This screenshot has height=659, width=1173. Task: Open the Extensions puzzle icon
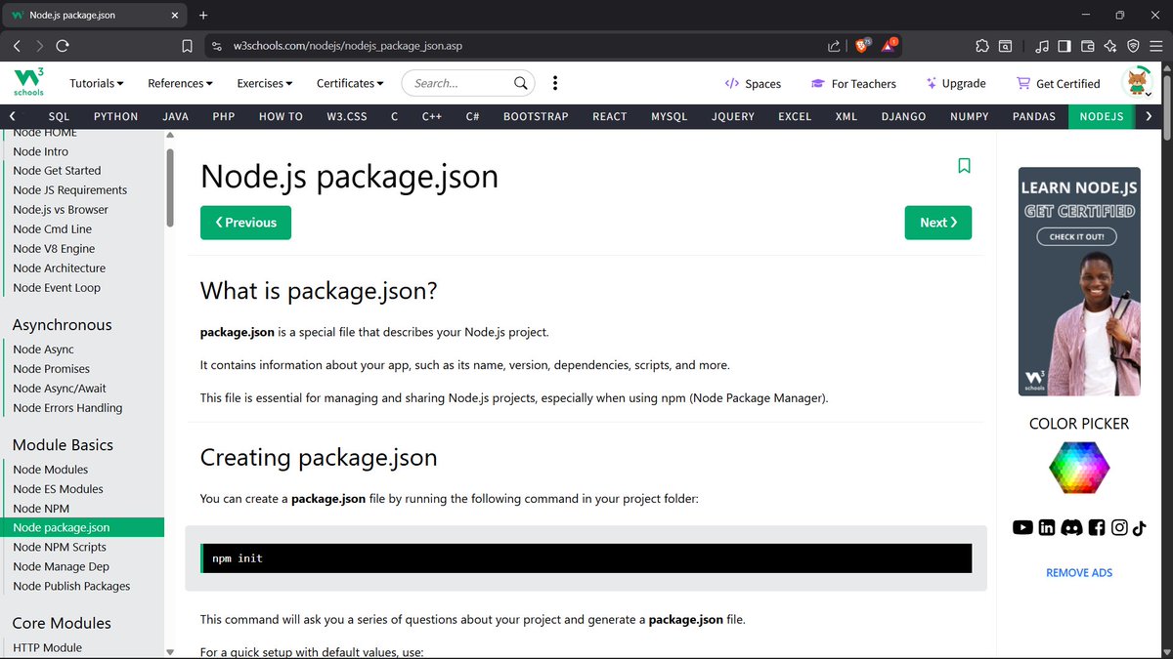pos(982,45)
